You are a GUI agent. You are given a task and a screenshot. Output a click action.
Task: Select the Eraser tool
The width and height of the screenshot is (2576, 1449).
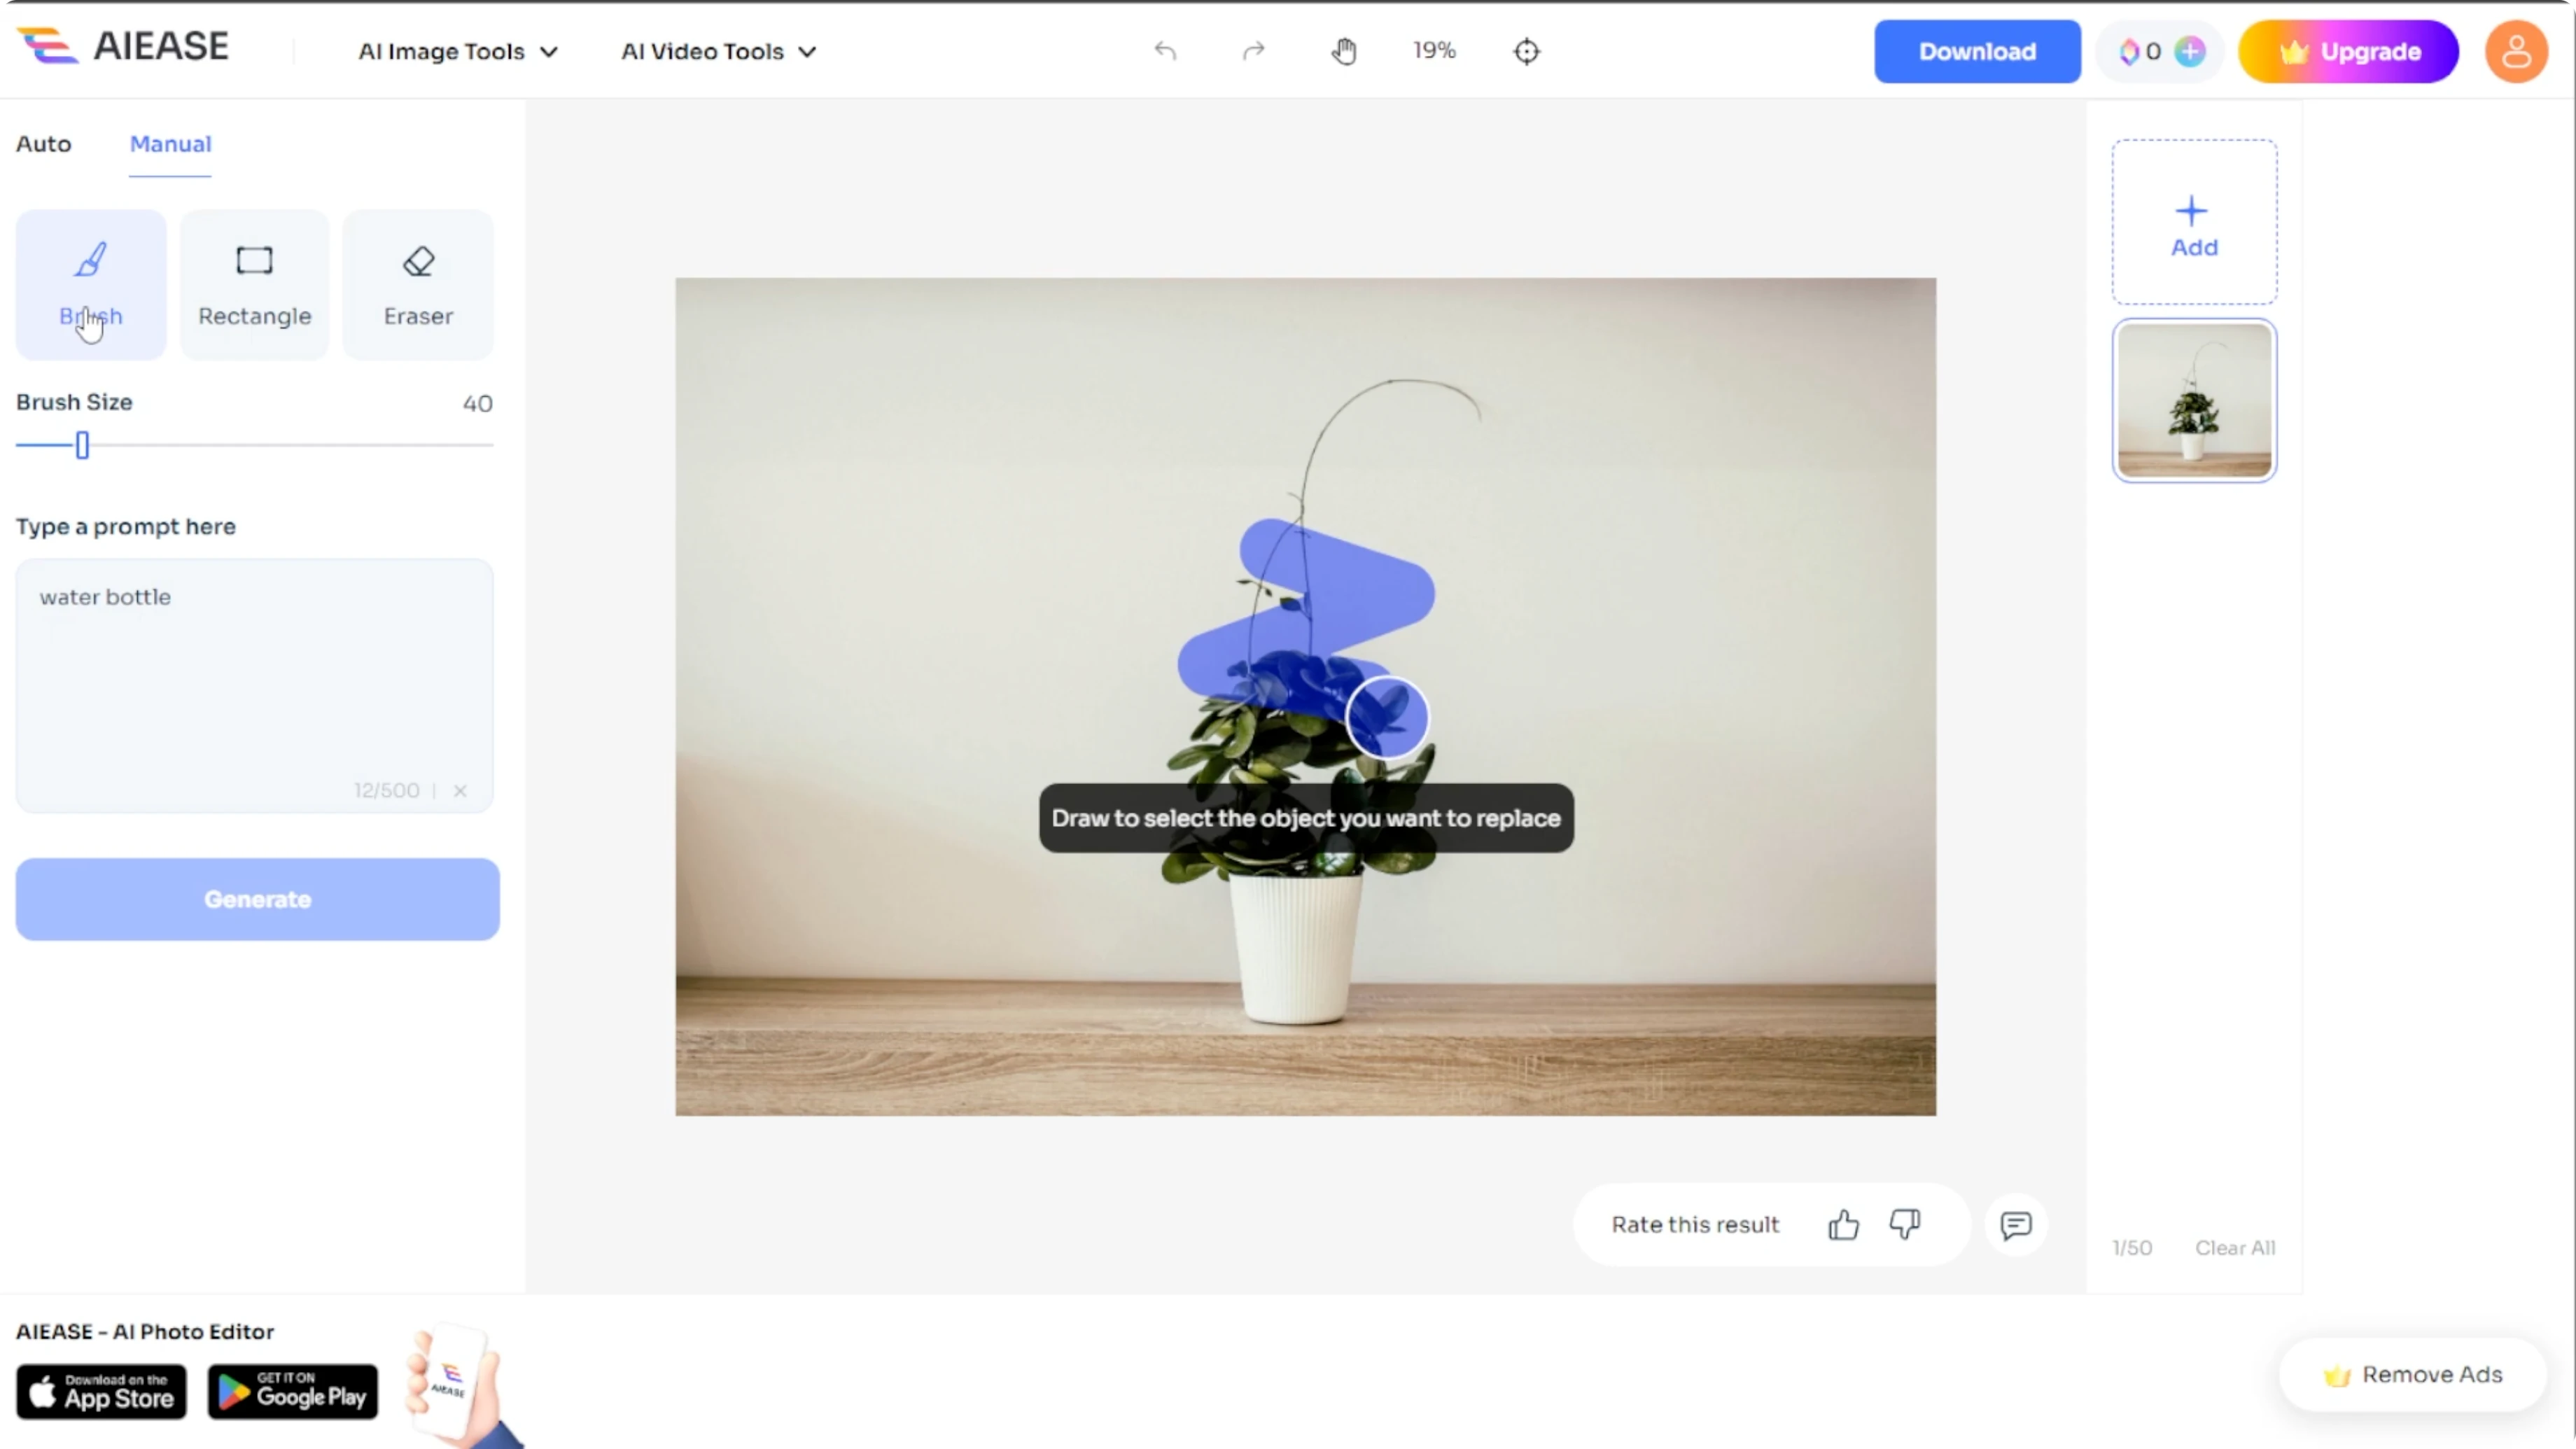(418, 285)
